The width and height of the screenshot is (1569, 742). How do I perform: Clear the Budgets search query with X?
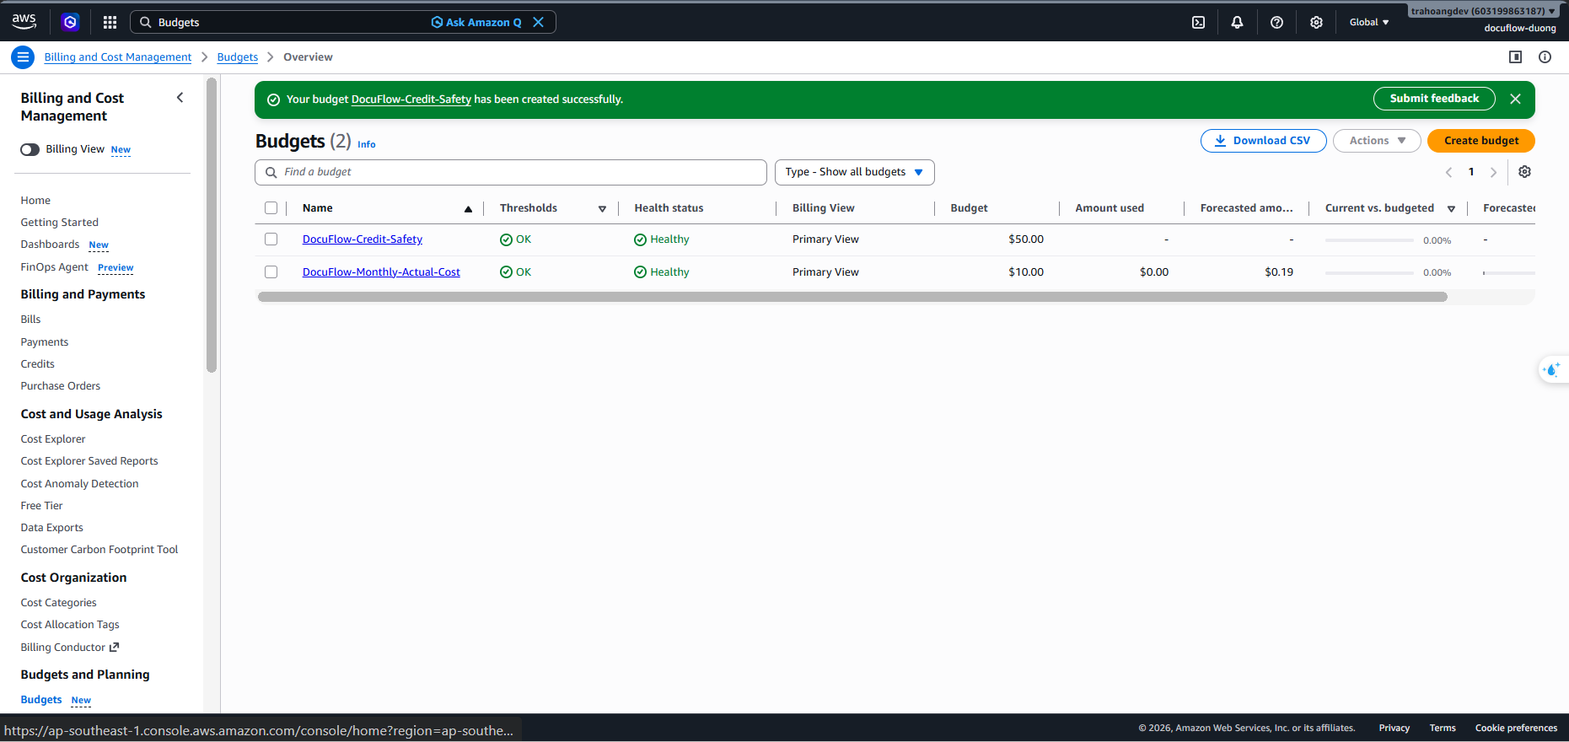(x=538, y=22)
